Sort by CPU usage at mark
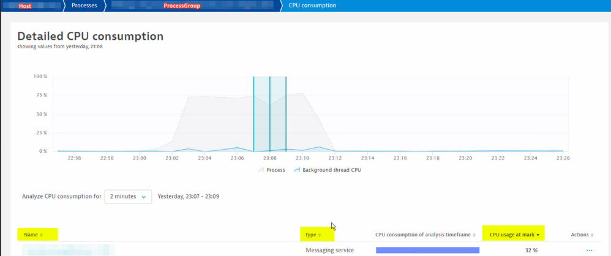Image resolution: width=611 pixels, height=256 pixels. click(514, 235)
